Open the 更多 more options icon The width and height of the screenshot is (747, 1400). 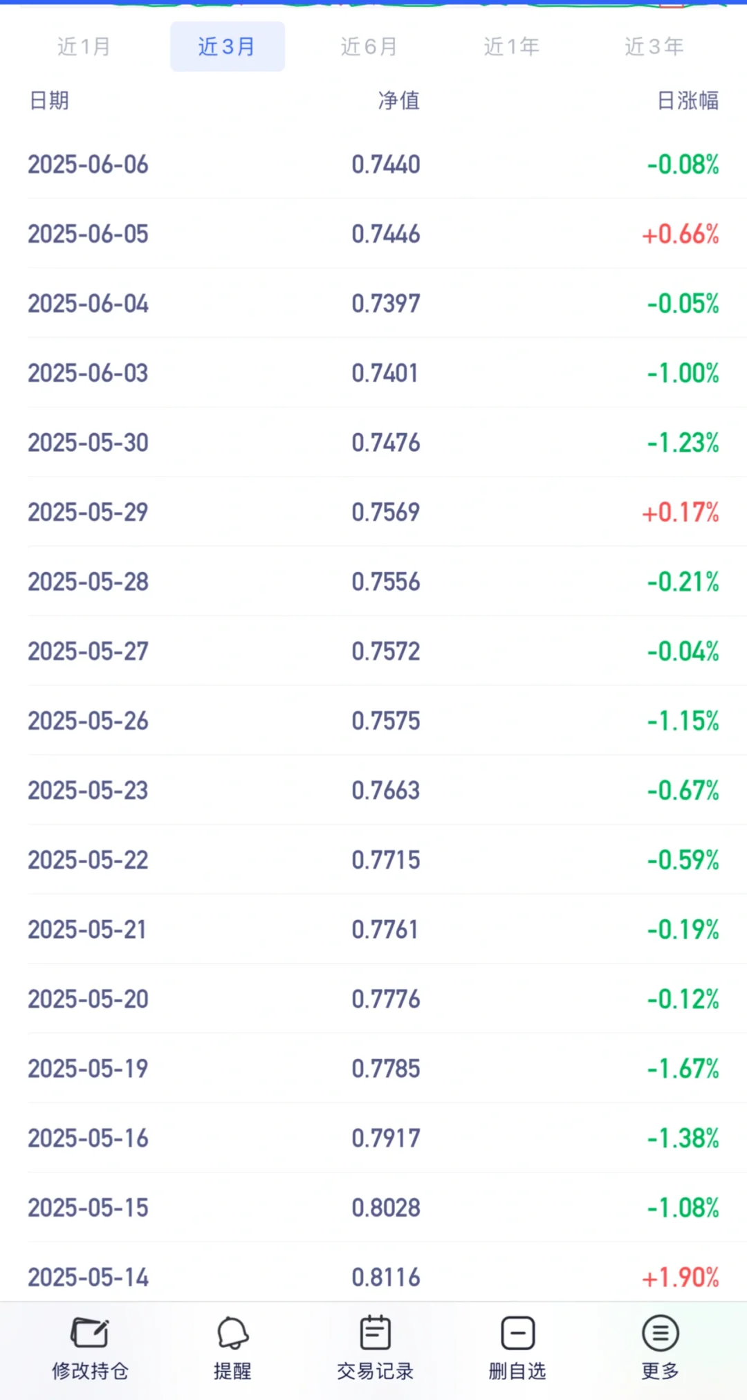(661, 1349)
